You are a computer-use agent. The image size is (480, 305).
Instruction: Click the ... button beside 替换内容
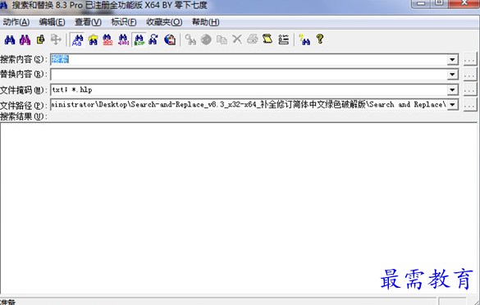pos(470,75)
